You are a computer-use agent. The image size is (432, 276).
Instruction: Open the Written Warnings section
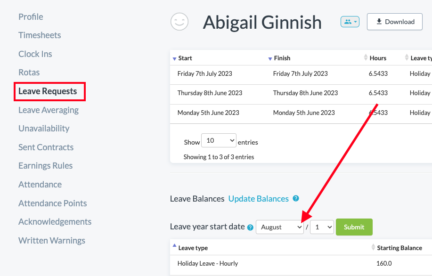pyautogui.click(x=52, y=241)
